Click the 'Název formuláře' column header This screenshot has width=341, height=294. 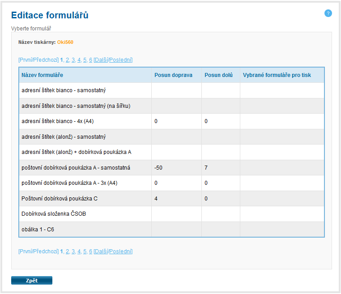tap(42, 75)
